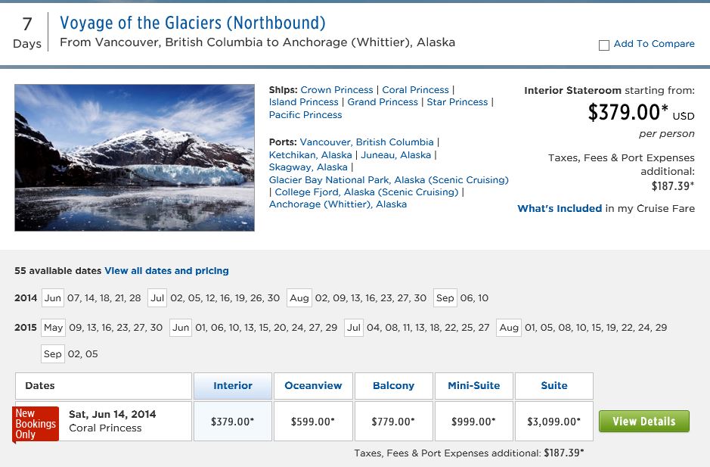Select the 2015 May month box

[x=54, y=327]
